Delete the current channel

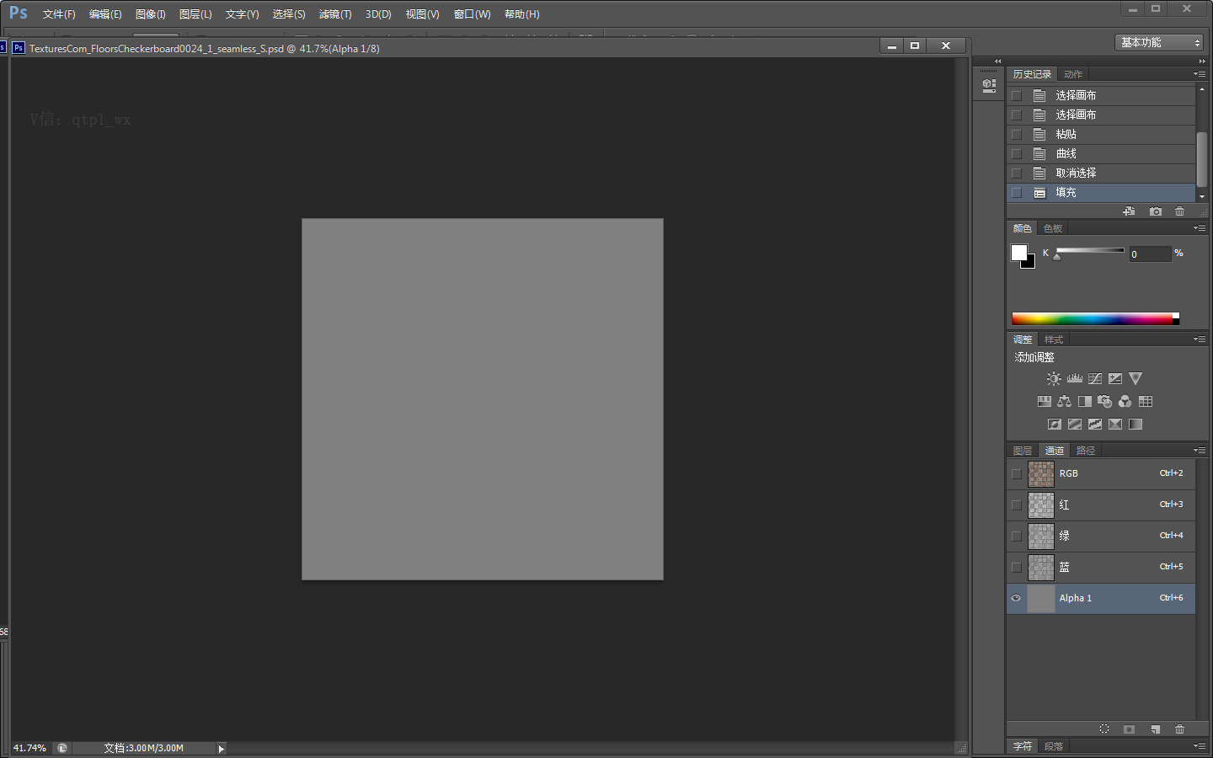click(1180, 729)
